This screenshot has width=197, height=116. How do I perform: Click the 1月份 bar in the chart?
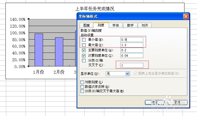coord(39,50)
